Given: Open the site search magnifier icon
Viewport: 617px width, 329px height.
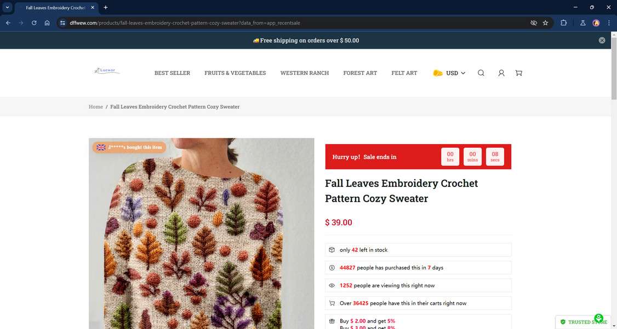Looking at the screenshot, I should pos(481,73).
